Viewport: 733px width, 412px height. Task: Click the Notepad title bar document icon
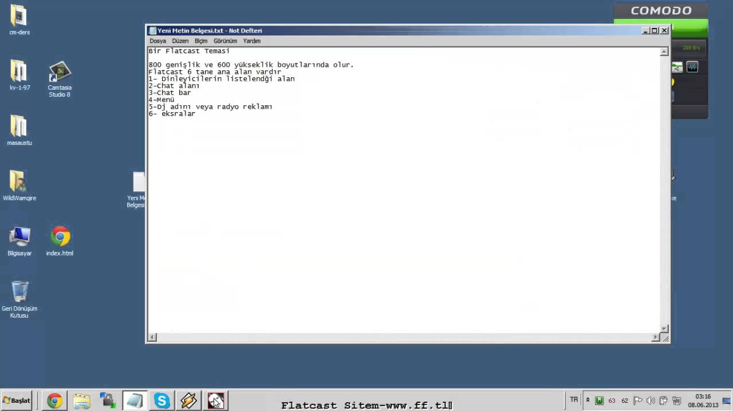coord(152,30)
